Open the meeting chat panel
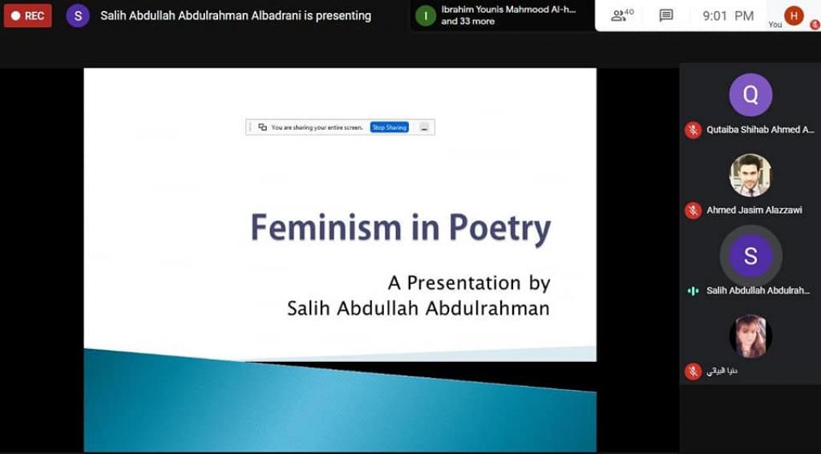The height and width of the screenshot is (454, 821). click(665, 15)
